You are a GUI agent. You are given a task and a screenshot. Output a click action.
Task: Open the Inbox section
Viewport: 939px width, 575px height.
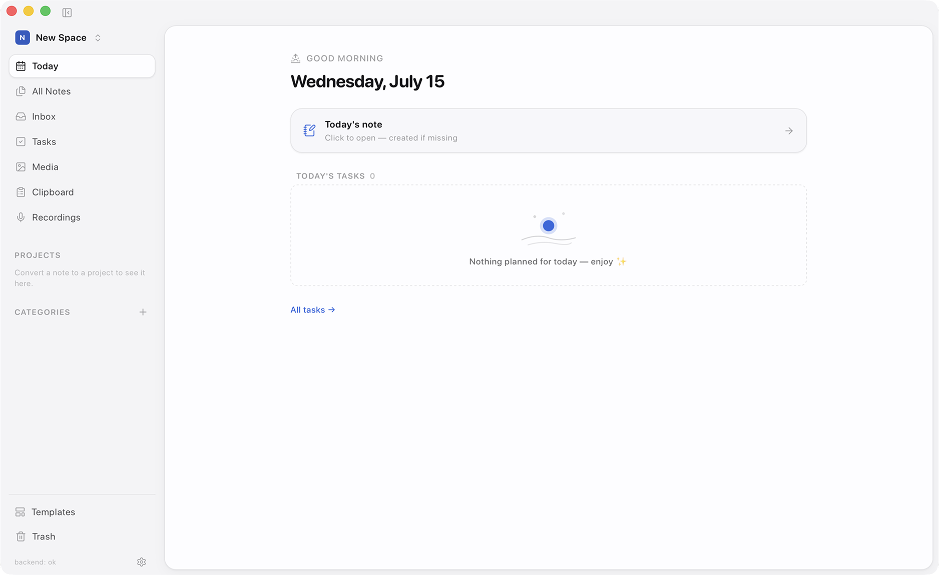[x=82, y=116]
